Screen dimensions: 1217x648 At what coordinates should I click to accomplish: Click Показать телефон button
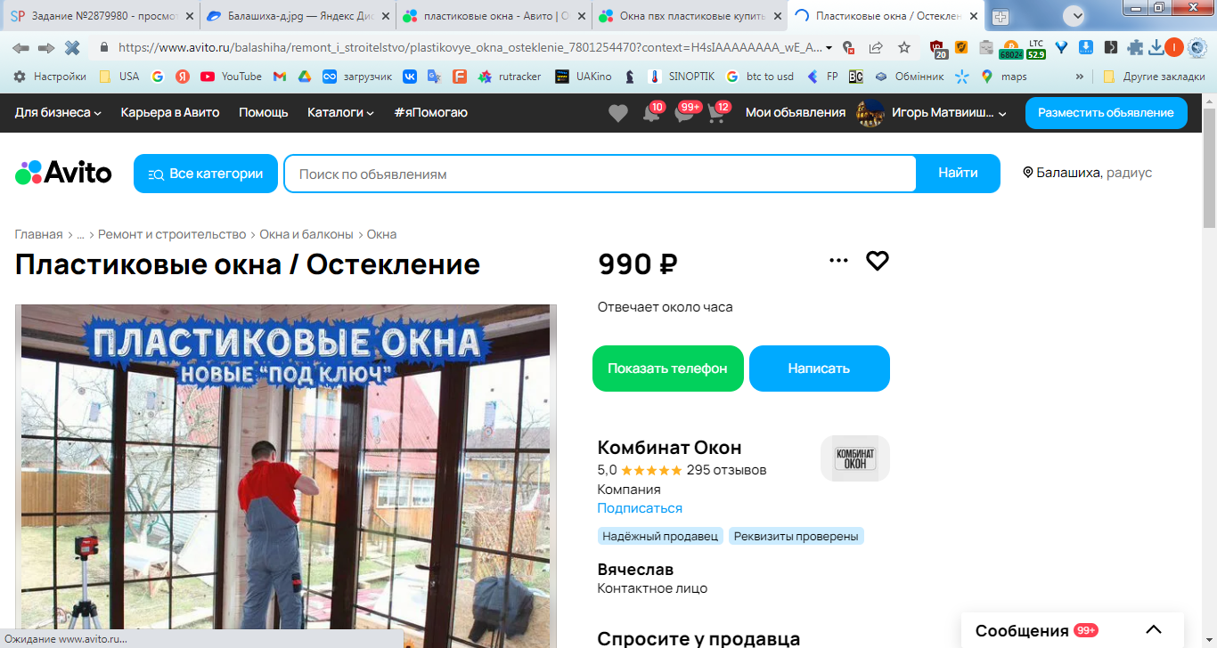pos(668,369)
